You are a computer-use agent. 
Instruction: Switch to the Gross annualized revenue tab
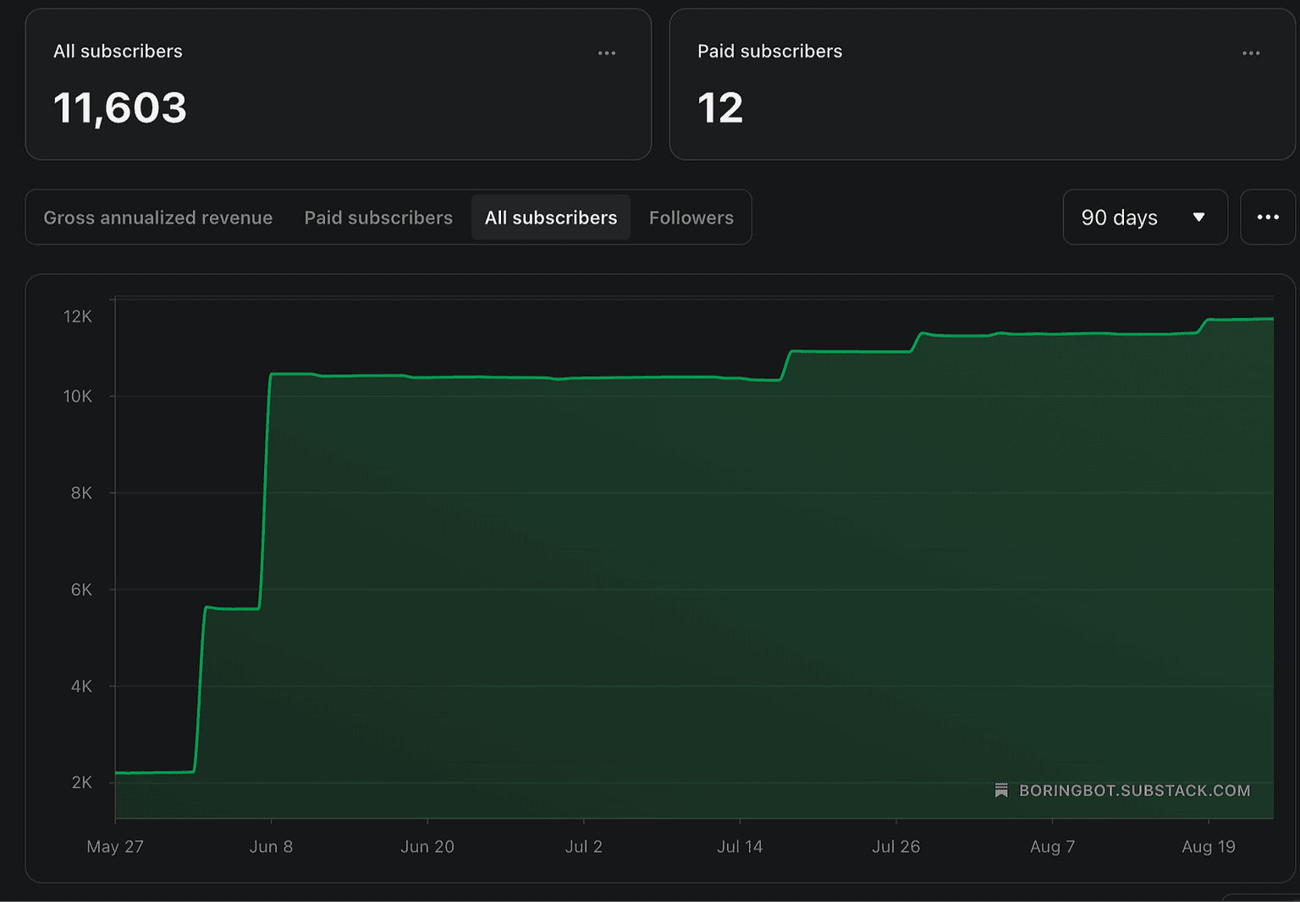(157, 217)
